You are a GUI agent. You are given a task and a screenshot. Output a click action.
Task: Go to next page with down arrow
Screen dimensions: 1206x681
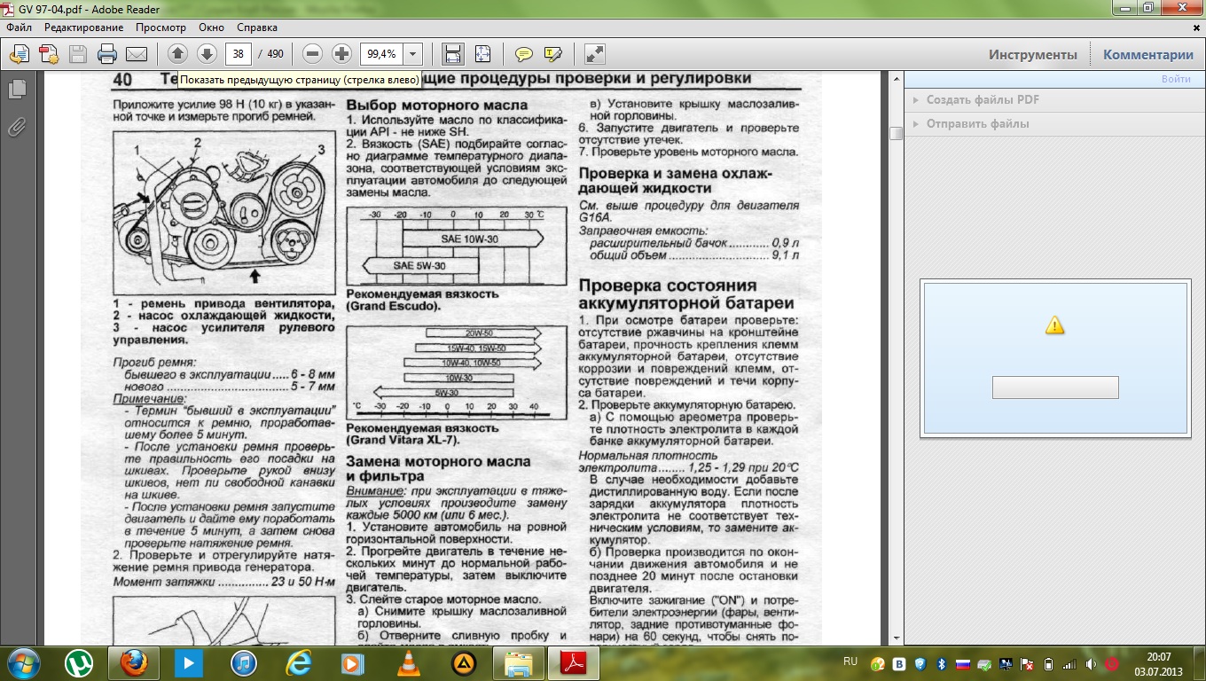point(207,54)
